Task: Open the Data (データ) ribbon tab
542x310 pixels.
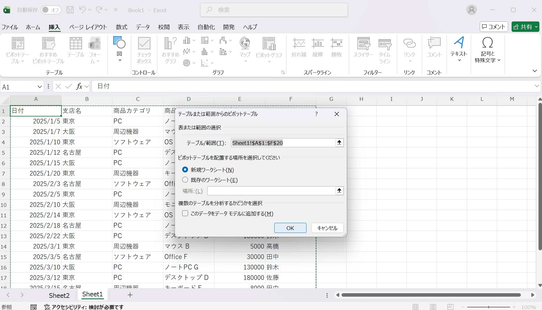Action: (x=143, y=27)
